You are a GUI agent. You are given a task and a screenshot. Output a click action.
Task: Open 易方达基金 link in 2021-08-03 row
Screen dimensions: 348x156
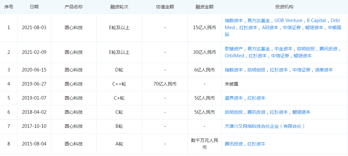pos(259,21)
